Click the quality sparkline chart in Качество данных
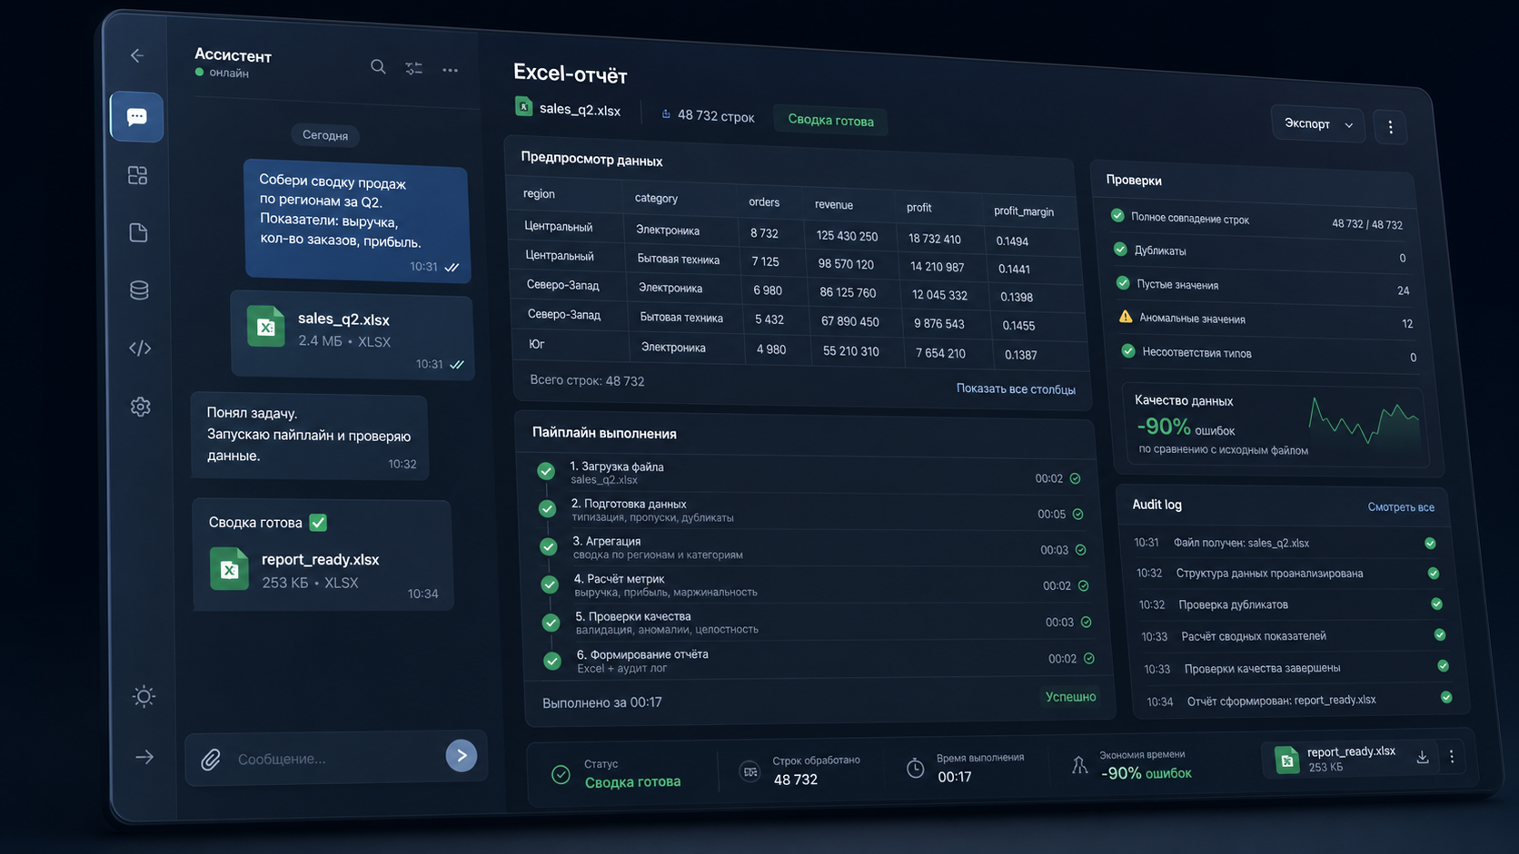1519x854 pixels. (1363, 419)
